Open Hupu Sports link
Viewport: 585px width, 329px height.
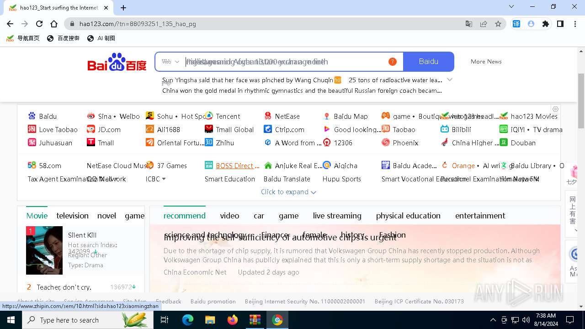click(342, 179)
